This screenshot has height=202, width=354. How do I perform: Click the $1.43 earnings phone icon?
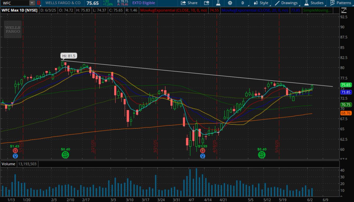coord(15,150)
